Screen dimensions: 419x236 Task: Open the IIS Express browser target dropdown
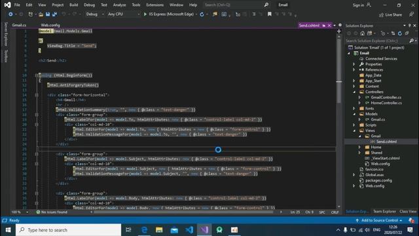pos(196,14)
